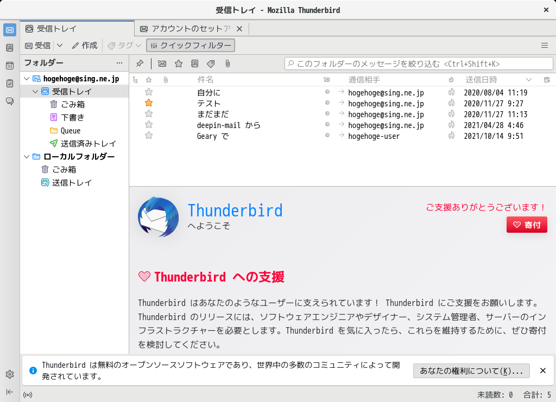Open the folder pane options (…) menu

[119, 63]
